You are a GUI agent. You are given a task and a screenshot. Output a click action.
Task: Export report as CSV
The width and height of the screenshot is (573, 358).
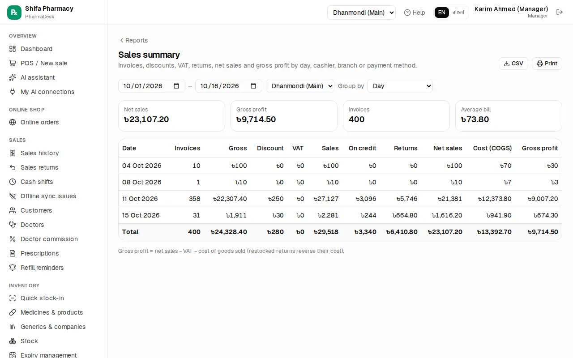point(513,64)
